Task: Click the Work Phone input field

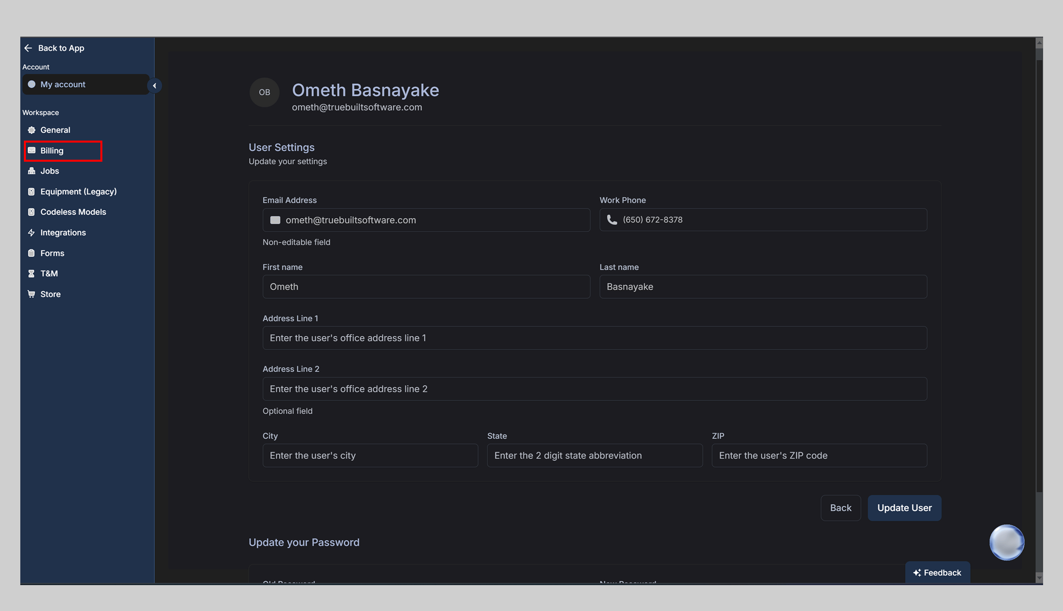Action: click(763, 220)
